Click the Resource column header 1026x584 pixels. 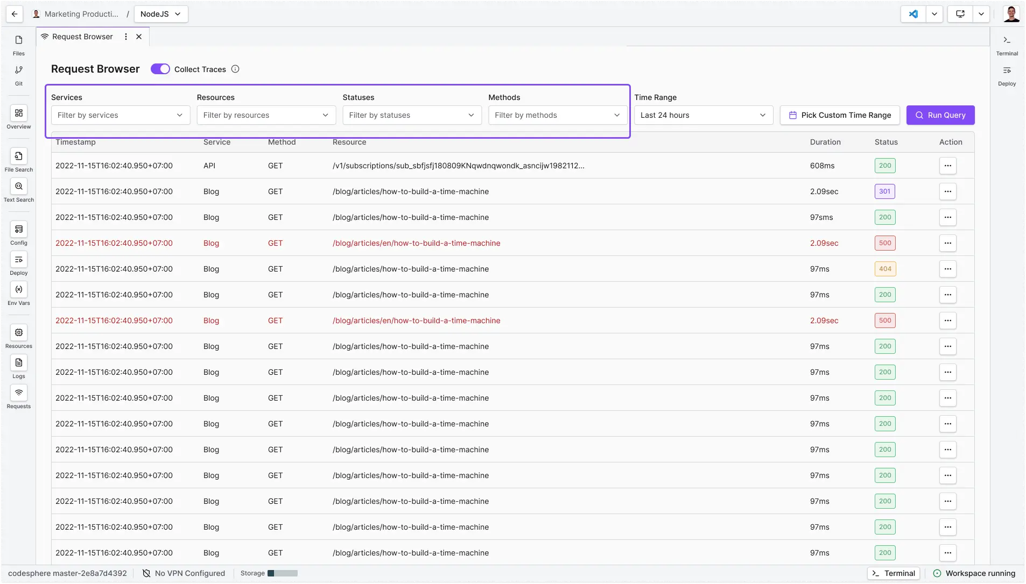tap(349, 142)
